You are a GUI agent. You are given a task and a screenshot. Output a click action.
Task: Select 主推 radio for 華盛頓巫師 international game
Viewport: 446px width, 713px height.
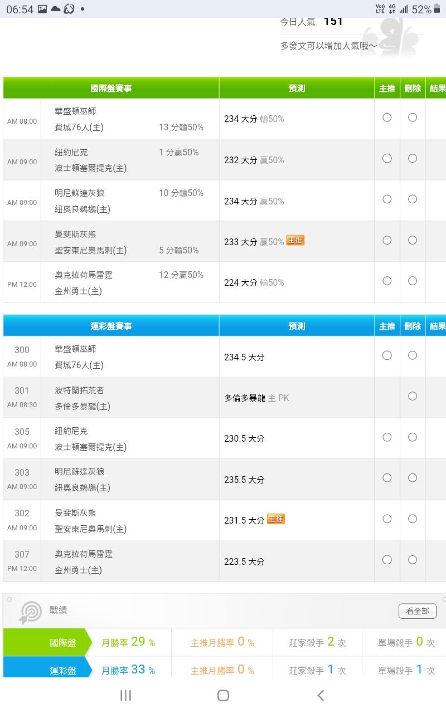pyautogui.click(x=387, y=118)
